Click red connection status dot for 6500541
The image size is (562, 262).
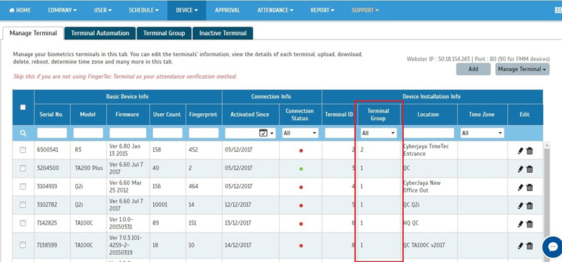pos(301,150)
